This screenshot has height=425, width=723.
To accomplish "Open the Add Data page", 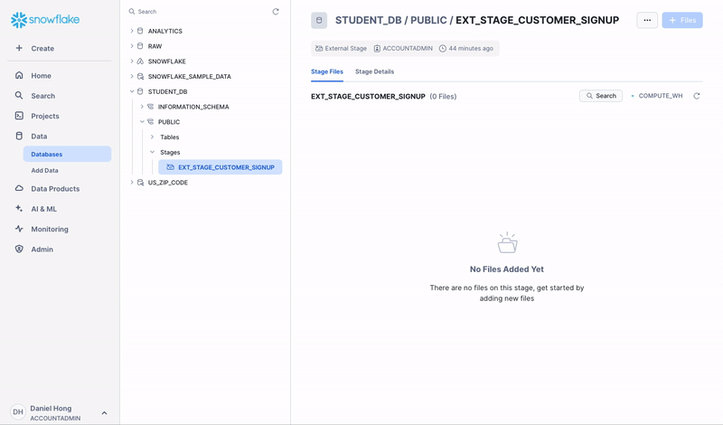I will [x=44, y=170].
